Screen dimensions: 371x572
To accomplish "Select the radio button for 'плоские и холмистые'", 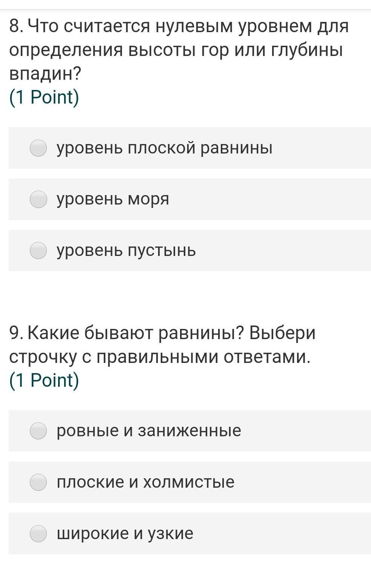I will coord(38,482).
